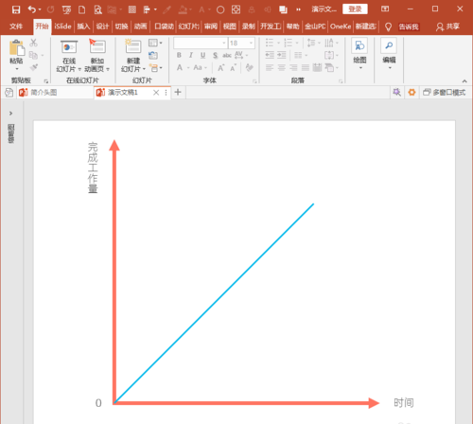Click the Save icon in quick access toolbar
The height and width of the screenshot is (424, 473).
coord(16,9)
